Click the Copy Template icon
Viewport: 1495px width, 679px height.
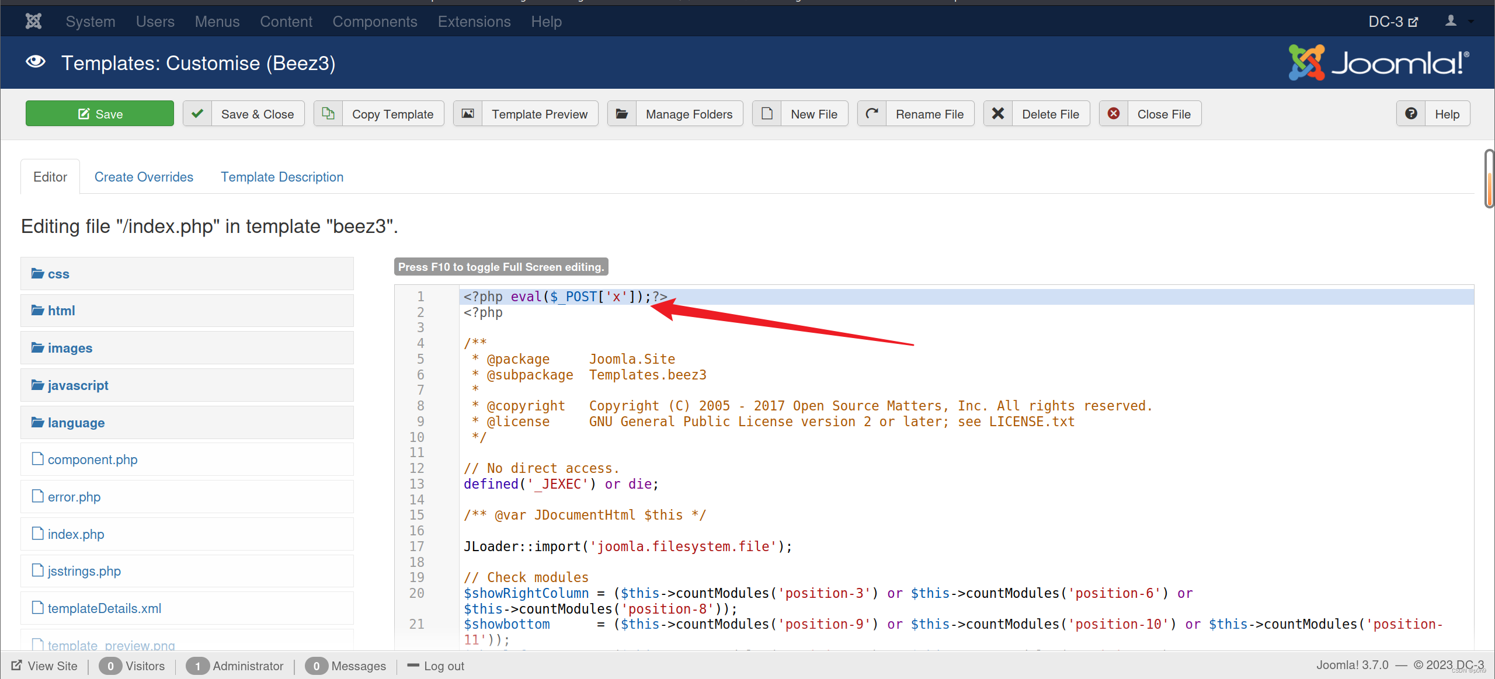click(328, 114)
